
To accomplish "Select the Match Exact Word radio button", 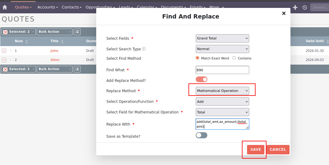I will point(198,58).
